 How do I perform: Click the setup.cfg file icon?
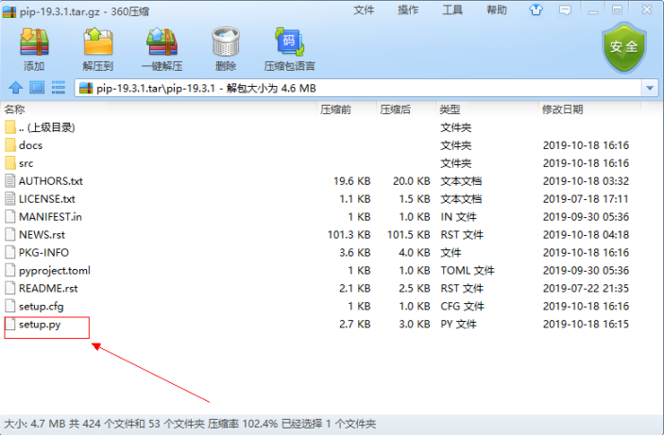(x=10, y=306)
